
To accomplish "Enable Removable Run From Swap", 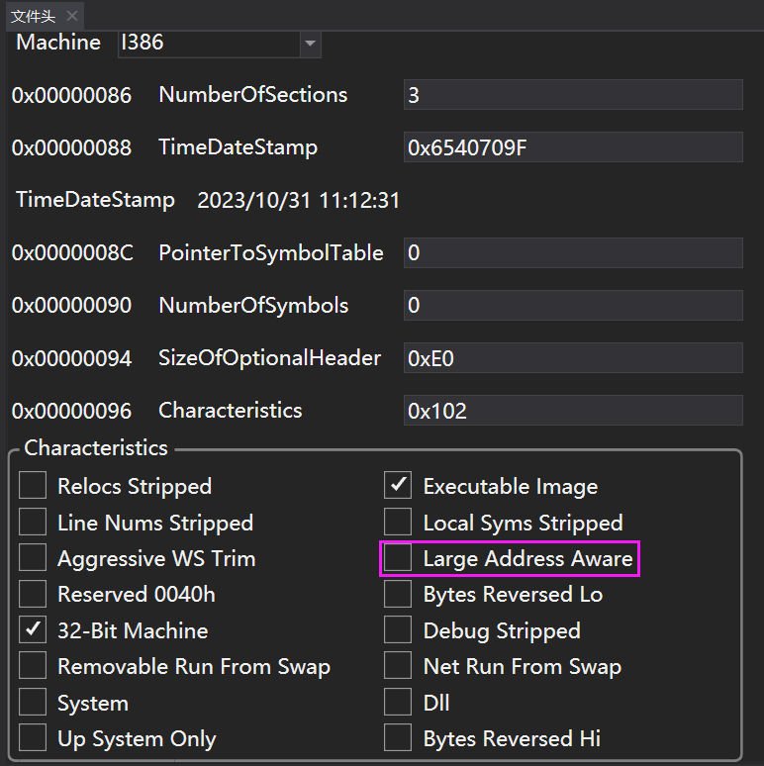I will pos(33,665).
